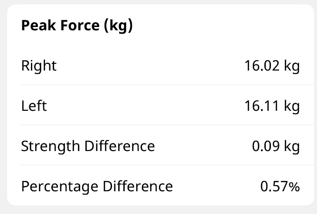Click the 0.09 kg value
317x214 pixels.
(x=276, y=146)
